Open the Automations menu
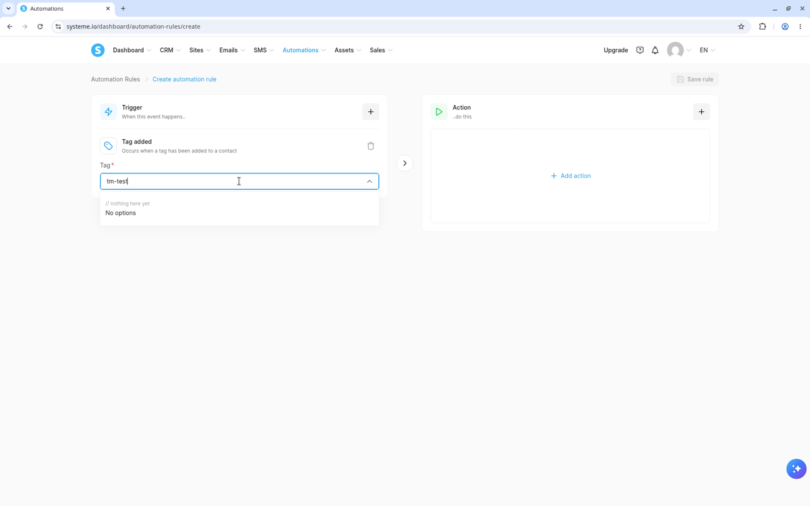The width and height of the screenshot is (810, 506). (x=304, y=50)
